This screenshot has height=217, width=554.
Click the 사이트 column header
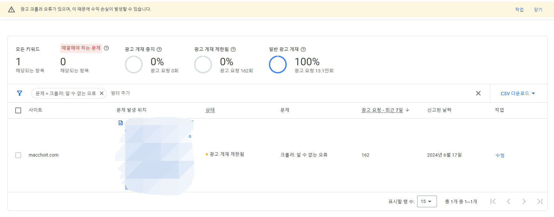(35, 110)
